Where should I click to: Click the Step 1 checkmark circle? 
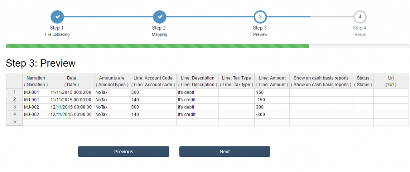click(x=57, y=17)
